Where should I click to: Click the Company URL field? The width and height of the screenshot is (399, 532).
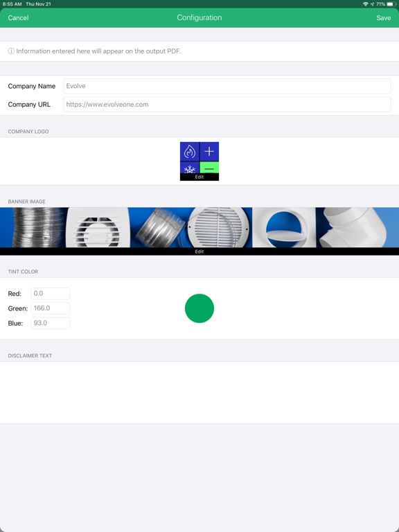click(227, 105)
